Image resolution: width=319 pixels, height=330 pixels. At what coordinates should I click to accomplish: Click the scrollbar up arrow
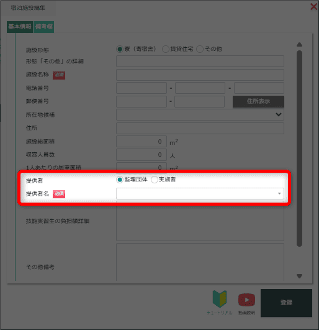300,44
